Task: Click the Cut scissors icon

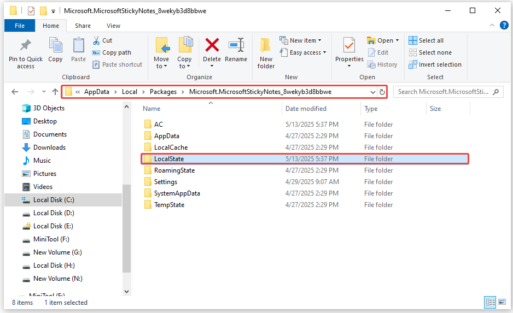Action: click(96, 40)
